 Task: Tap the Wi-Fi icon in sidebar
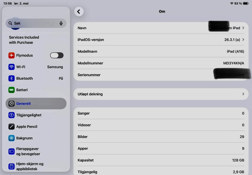(x=11, y=67)
